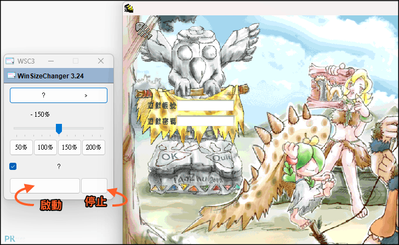
Task: Click the game password input field
Action: (x=205, y=121)
